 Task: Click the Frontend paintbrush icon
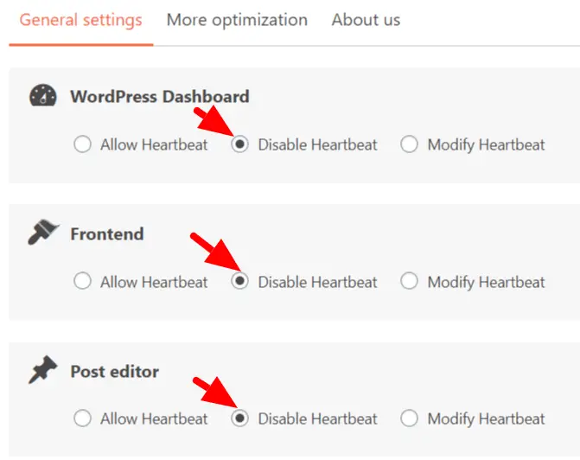42,233
